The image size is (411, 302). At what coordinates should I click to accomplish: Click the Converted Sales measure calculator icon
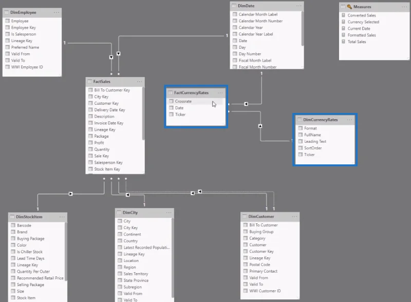click(343, 15)
